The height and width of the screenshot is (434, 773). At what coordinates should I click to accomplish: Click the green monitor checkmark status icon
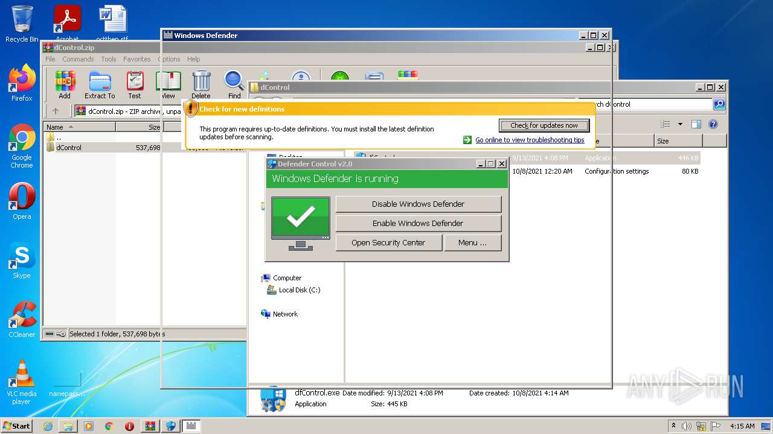(x=301, y=223)
